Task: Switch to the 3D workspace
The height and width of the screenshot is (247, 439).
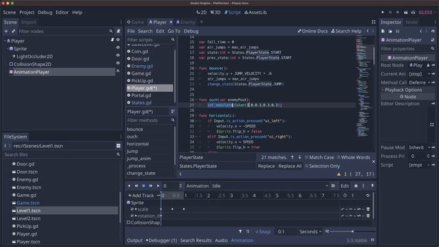Action: (215, 12)
